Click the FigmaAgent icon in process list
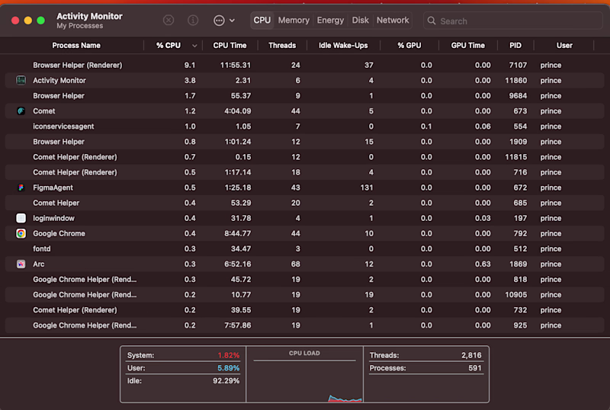This screenshot has width=610, height=410. coord(21,187)
